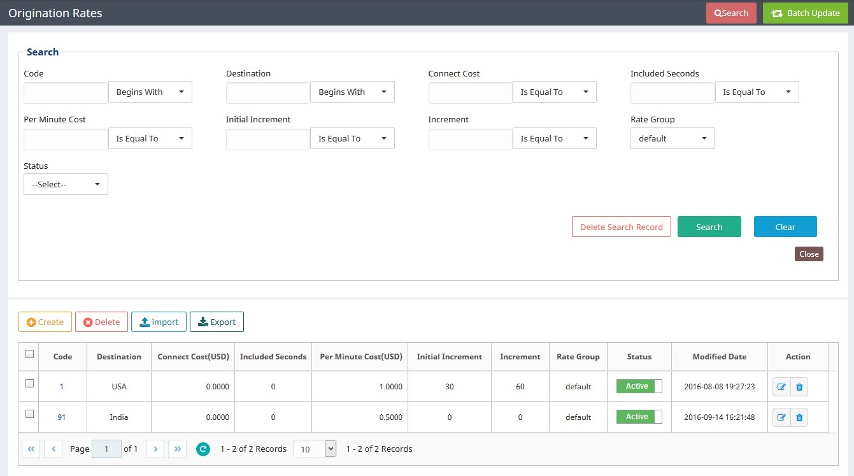
Task: Toggle Active status for USA
Action: point(639,386)
